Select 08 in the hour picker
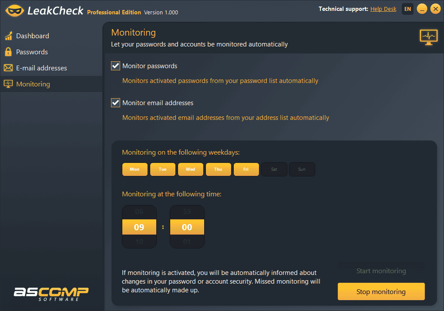444x311 pixels. (x=139, y=212)
